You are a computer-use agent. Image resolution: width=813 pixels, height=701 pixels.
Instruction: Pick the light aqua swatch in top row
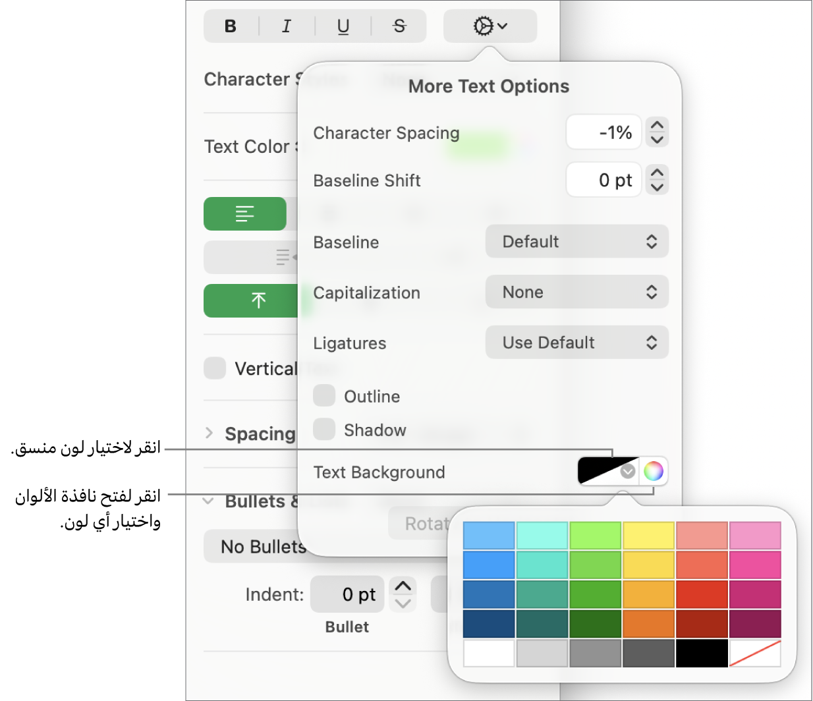coord(542,536)
